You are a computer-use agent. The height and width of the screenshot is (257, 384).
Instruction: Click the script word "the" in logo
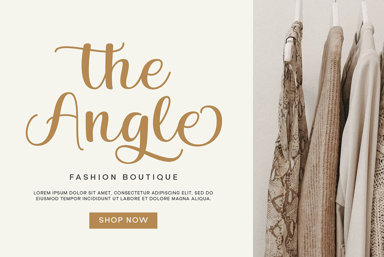point(113,66)
